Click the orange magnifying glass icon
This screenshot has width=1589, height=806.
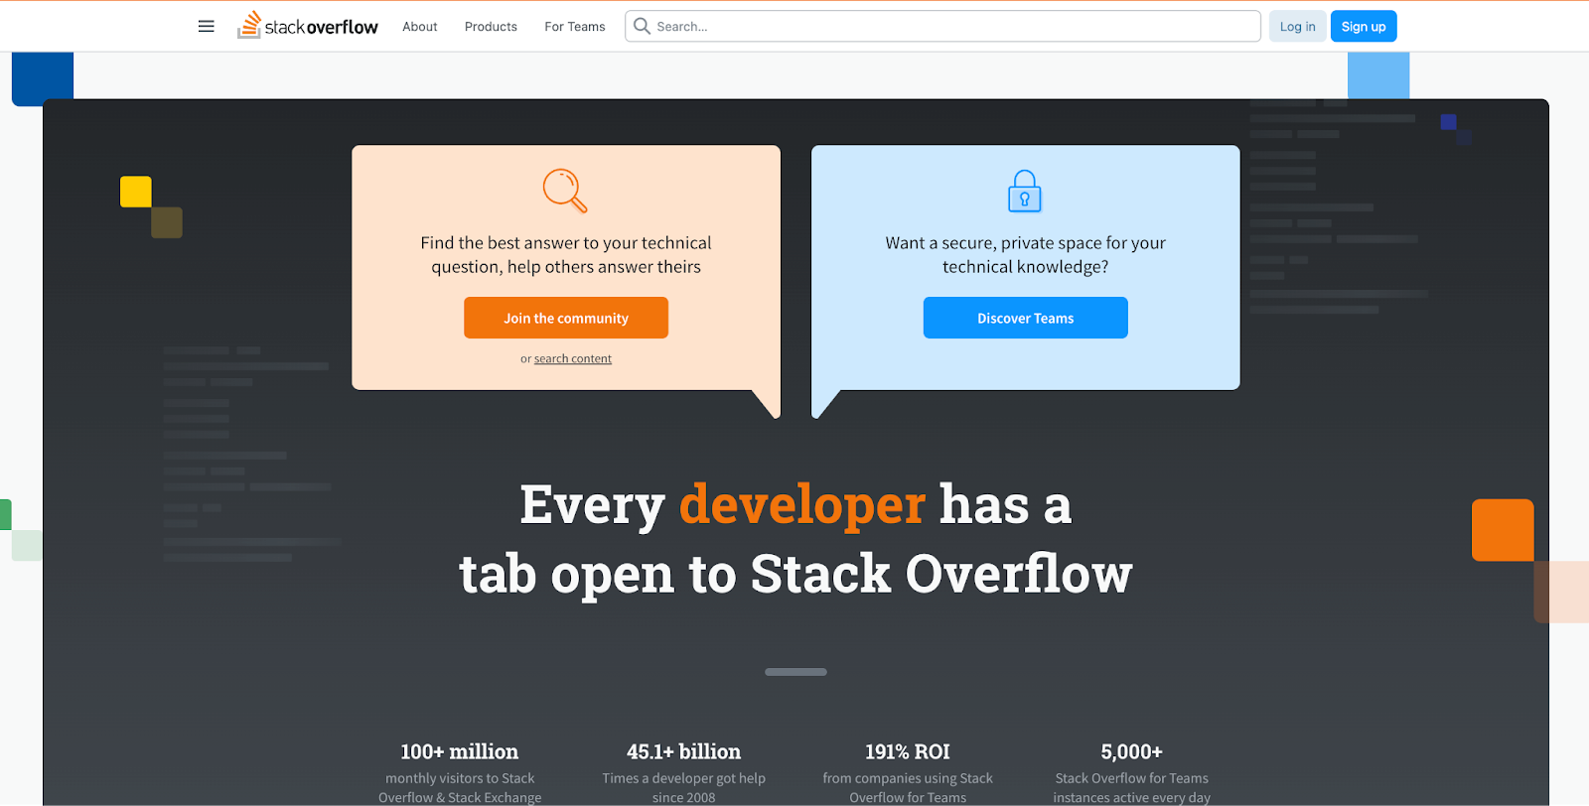(x=565, y=191)
